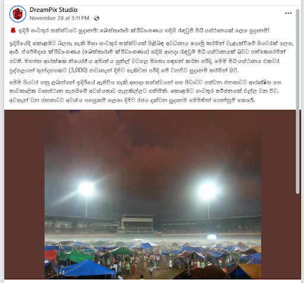Click the vertical scrollbar thumb
Image resolution: width=304 pixels, height=283 pixels.
[x=297, y=101]
